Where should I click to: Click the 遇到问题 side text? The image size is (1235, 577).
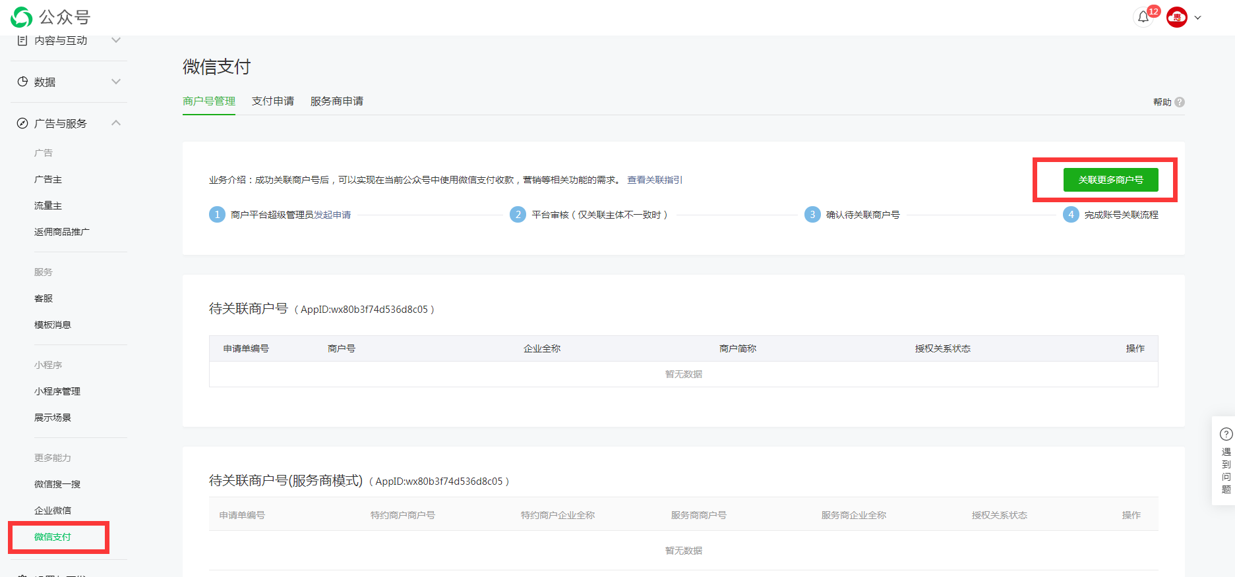tap(1226, 470)
